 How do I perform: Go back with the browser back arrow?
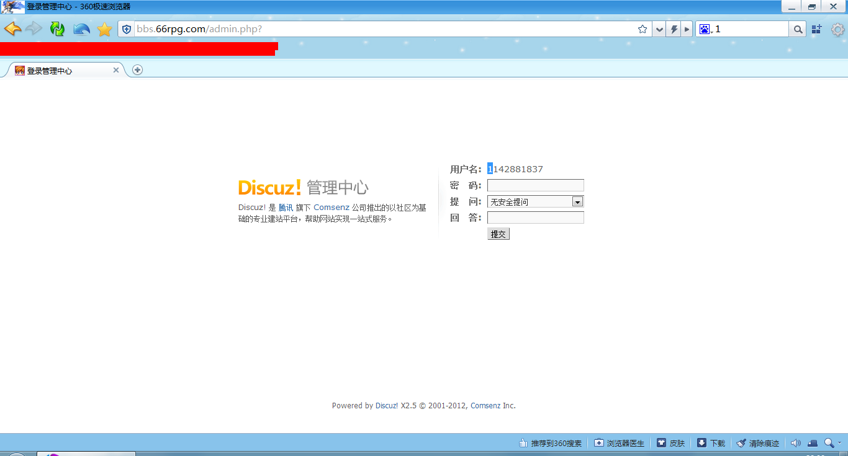coord(12,28)
